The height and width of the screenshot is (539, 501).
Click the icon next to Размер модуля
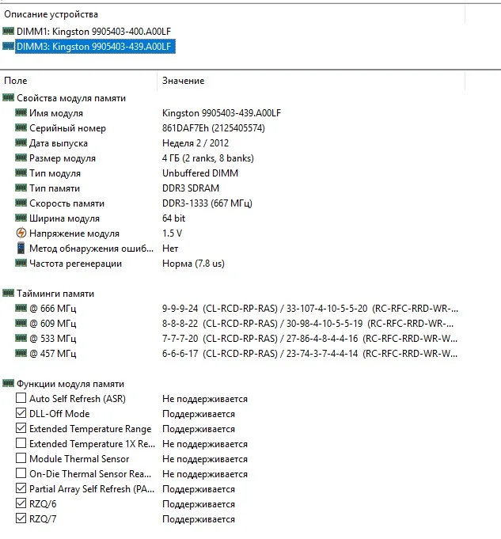point(21,158)
